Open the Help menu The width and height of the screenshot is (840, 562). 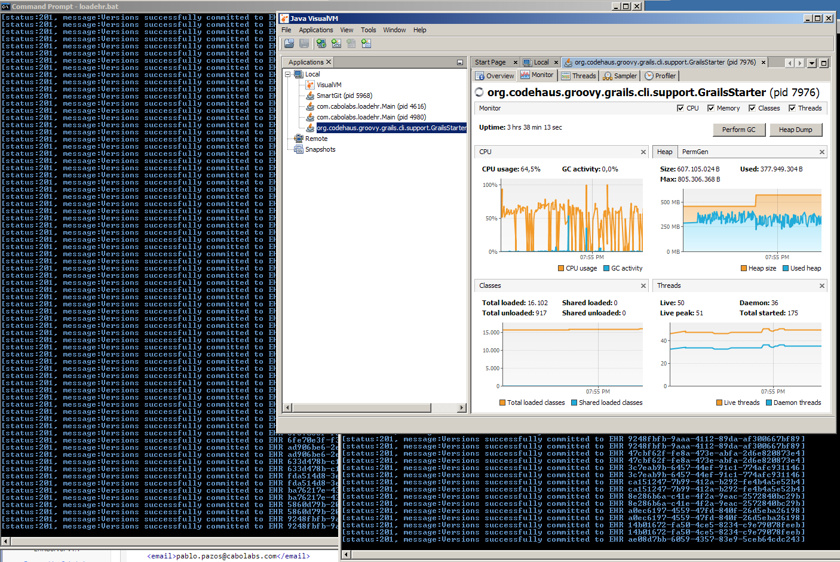(420, 30)
